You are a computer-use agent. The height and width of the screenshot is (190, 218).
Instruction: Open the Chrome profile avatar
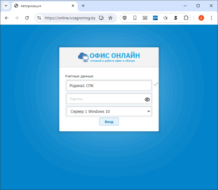click(x=201, y=18)
